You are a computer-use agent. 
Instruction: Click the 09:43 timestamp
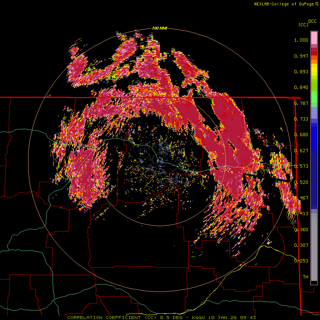[248, 318]
